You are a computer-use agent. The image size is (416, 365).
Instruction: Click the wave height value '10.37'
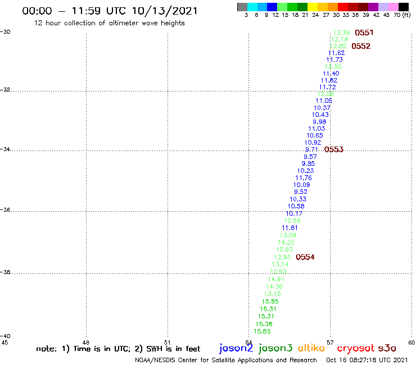tap(322, 108)
